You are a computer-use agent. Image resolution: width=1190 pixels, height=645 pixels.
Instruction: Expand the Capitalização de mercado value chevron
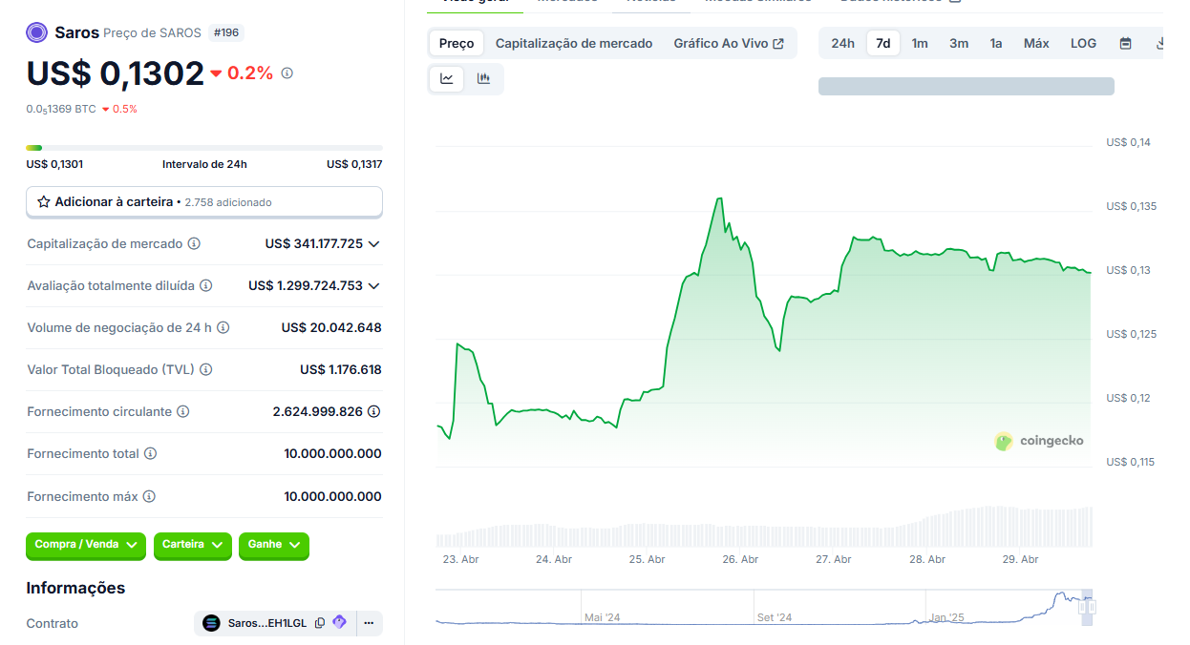click(373, 243)
